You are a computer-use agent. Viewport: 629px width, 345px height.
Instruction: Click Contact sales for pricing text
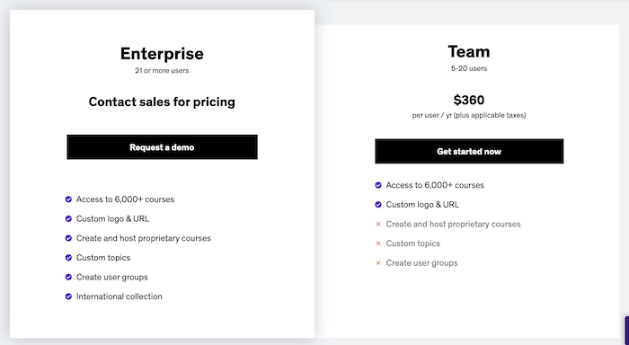click(x=162, y=102)
